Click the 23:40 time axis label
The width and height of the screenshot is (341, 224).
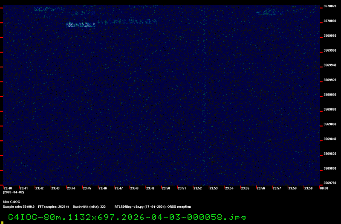click(8, 188)
